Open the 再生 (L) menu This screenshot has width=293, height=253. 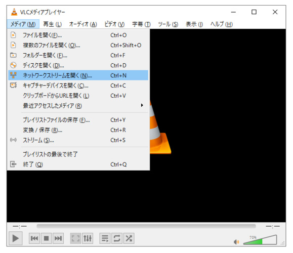(x=52, y=24)
